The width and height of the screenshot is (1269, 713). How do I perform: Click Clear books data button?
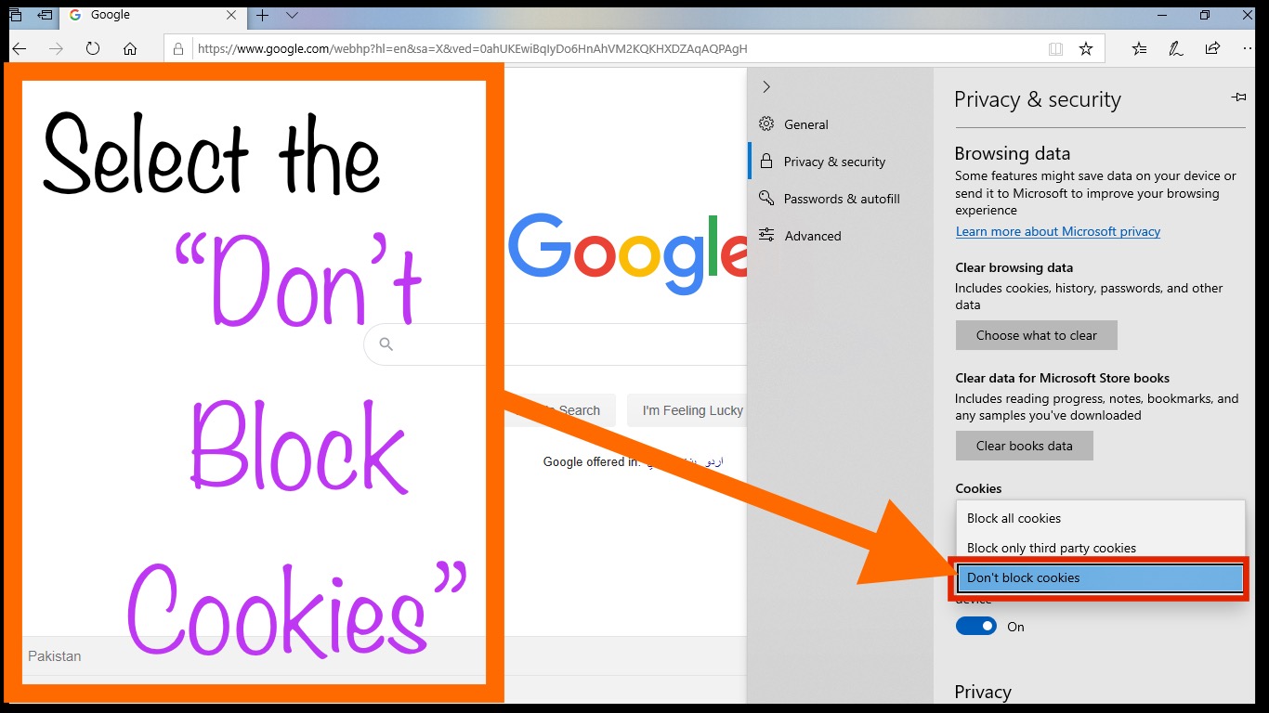coord(1025,446)
